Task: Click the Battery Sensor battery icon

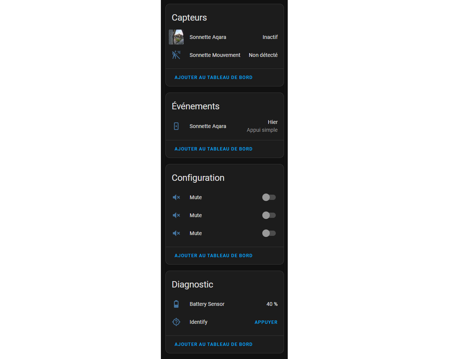Action: coord(176,304)
